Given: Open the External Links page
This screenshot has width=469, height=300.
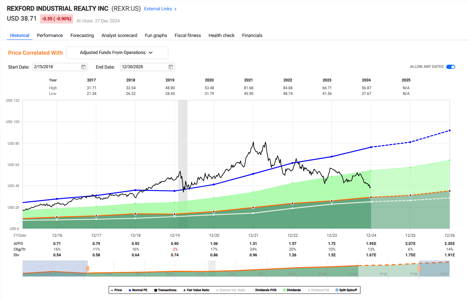Looking at the screenshot, I should pos(158,9).
